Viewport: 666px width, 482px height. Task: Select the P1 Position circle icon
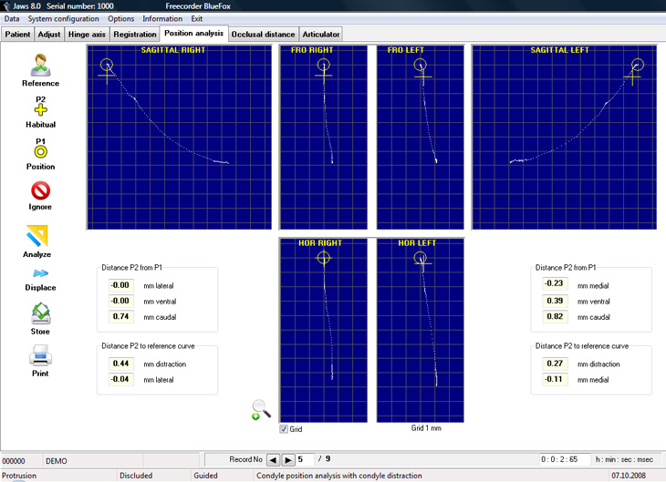click(41, 151)
